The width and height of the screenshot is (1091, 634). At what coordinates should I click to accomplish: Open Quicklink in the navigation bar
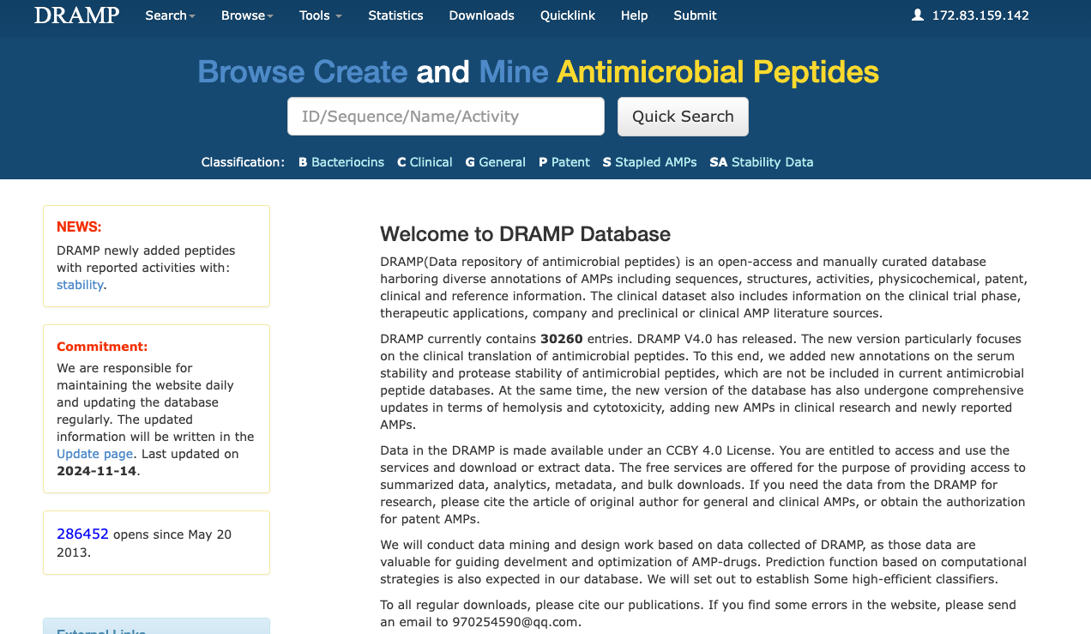(567, 15)
